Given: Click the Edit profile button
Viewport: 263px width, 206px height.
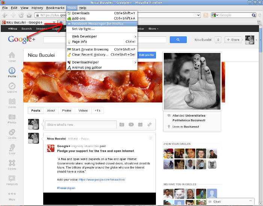Looking at the screenshot, I should click(x=147, y=55).
